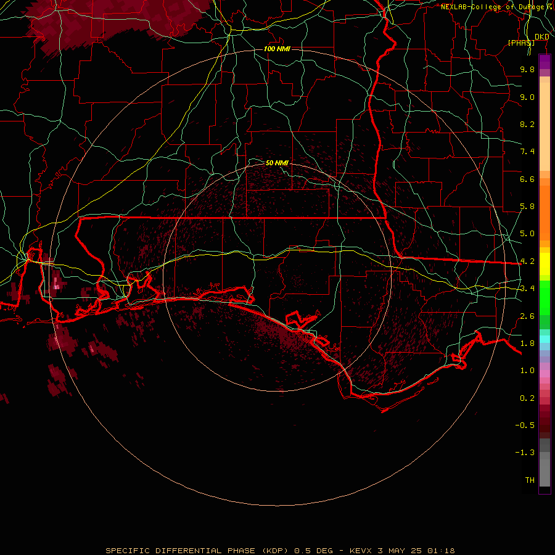Image resolution: width=555 pixels, height=555 pixels.
Task: Click the 50 NMI range ring label
Action: (x=277, y=163)
